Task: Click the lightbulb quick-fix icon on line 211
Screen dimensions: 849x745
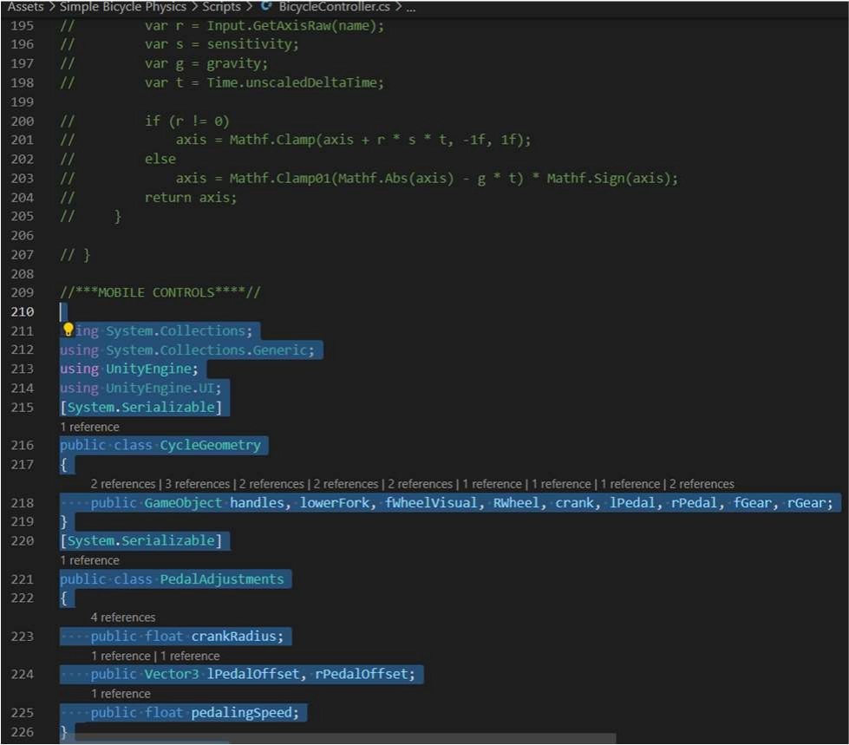Action: (x=68, y=330)
